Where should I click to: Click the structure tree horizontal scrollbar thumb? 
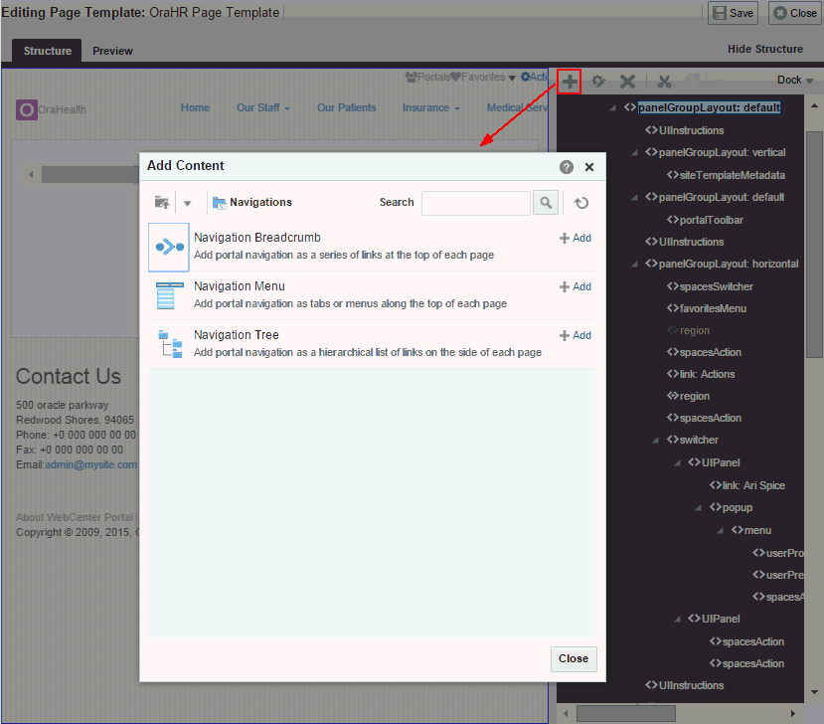[x=625, y=713]
